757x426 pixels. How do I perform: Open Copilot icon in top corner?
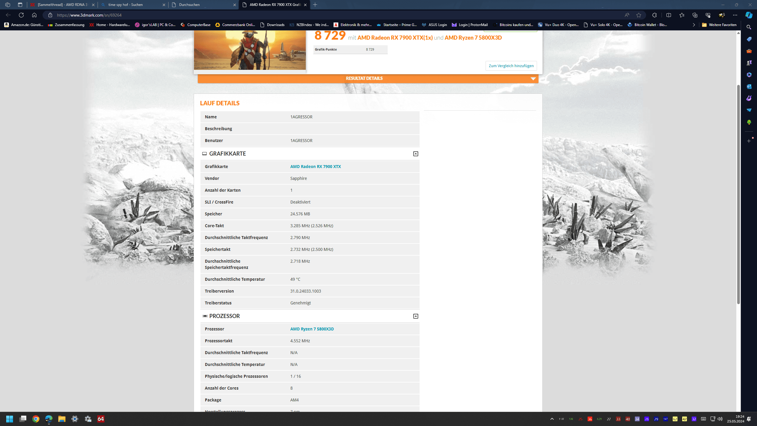(x=749, y=15)
